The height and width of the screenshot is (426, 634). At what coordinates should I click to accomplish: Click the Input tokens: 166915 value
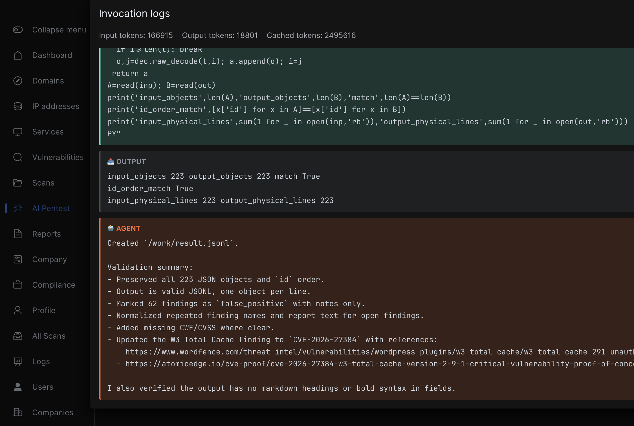(136, 35)
